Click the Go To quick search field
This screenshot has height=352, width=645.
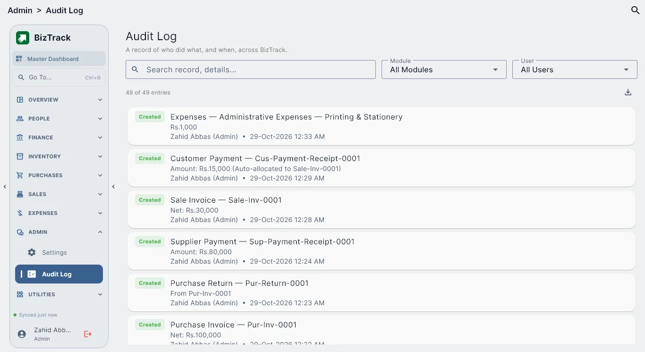coord(59,77)
